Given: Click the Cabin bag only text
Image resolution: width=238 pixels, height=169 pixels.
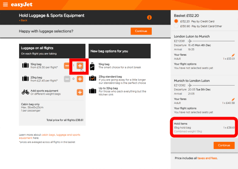Looking at the screenshot, I should pyautogui.click(x=30, y=104).
